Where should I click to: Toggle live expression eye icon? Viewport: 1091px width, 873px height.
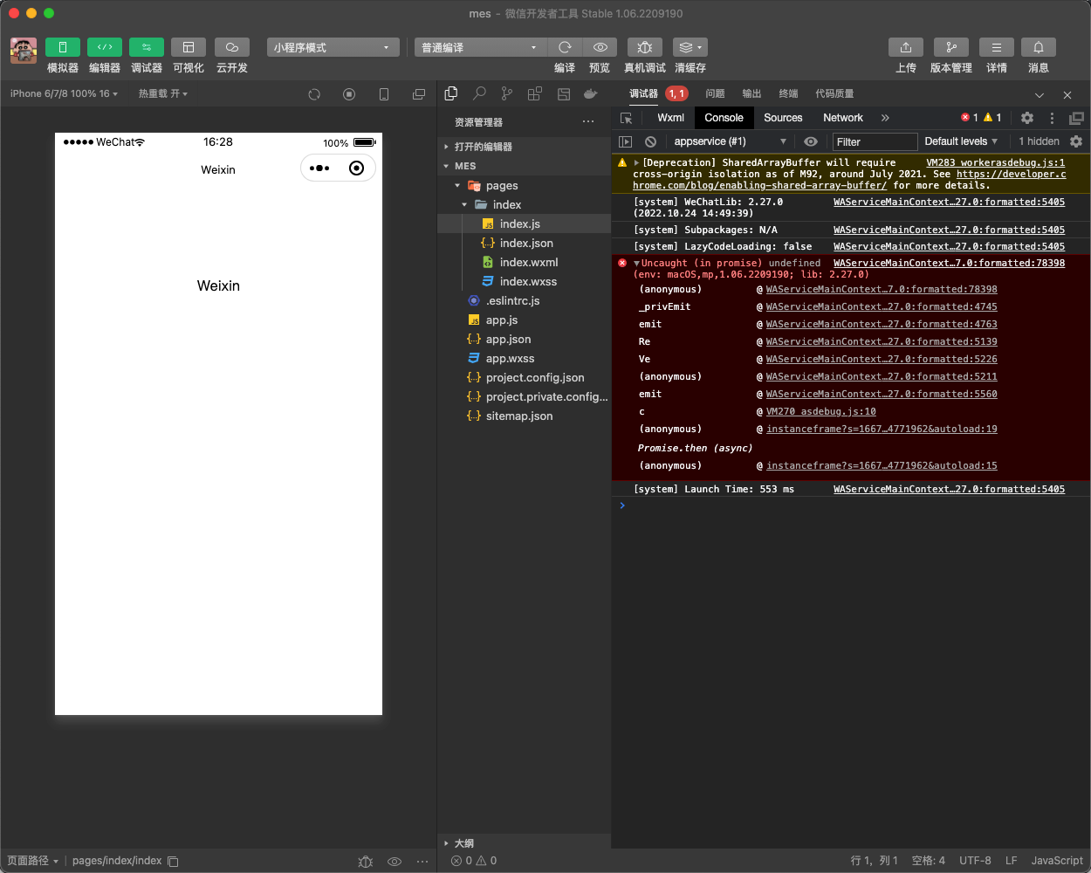pyautogui.click(x=811, y=141)
